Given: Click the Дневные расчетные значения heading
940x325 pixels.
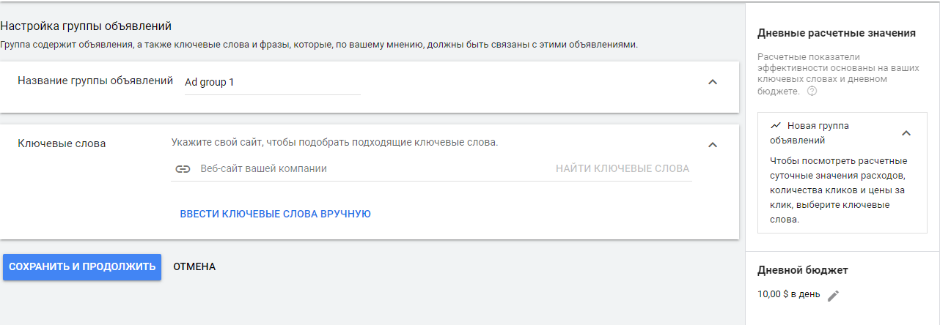Looking at the screenshot, I should 836,33.
